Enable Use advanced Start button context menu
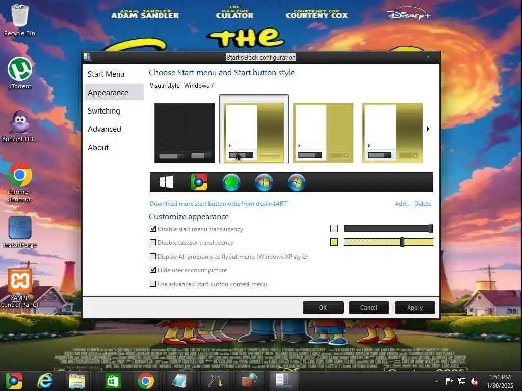 point(153,284)
